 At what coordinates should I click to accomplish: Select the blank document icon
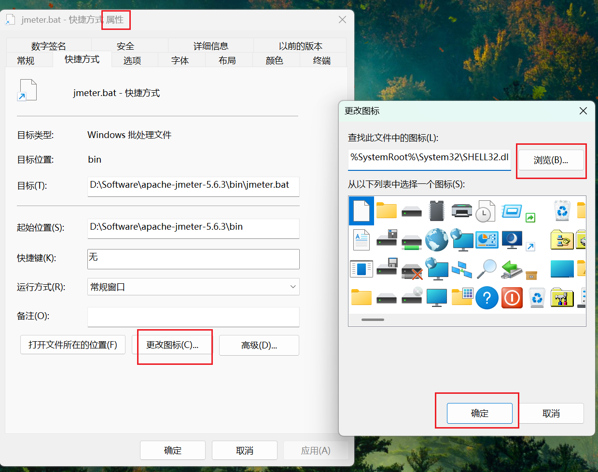coord(362,211)
